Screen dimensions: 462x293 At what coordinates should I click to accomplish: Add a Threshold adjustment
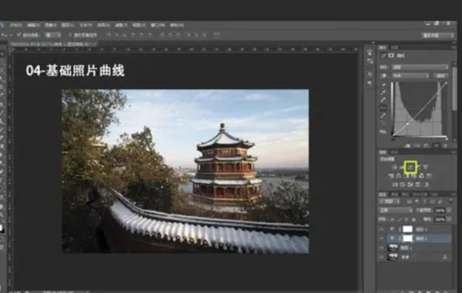coord(410,185)
